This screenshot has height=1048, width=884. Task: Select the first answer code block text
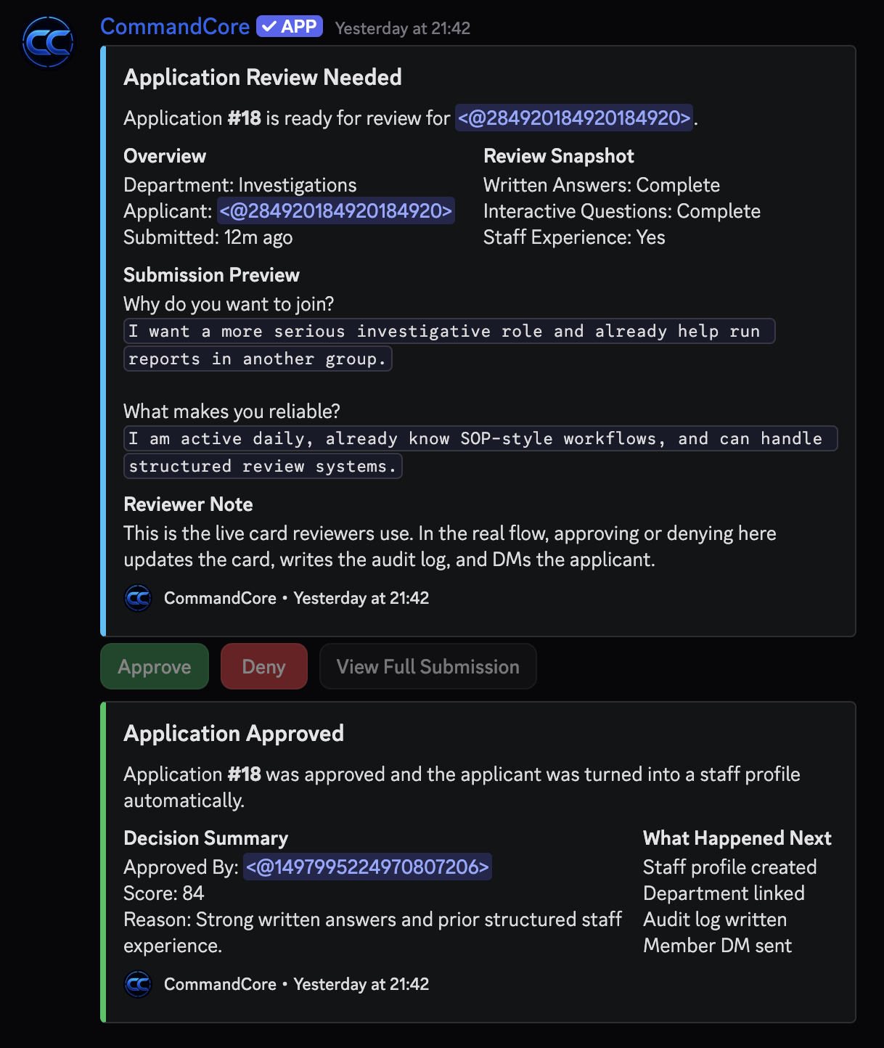tap(449, 331)
